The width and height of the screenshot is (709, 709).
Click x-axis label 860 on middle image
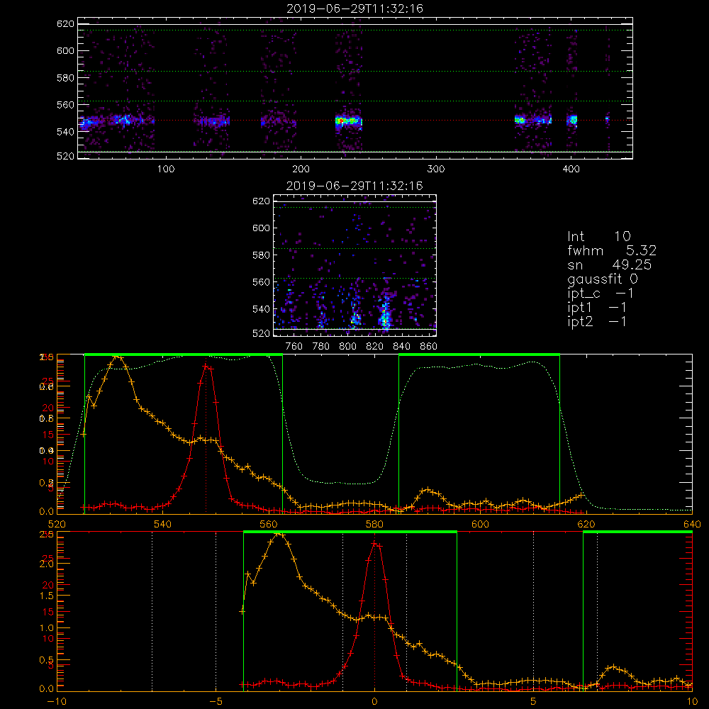point(429,347)
